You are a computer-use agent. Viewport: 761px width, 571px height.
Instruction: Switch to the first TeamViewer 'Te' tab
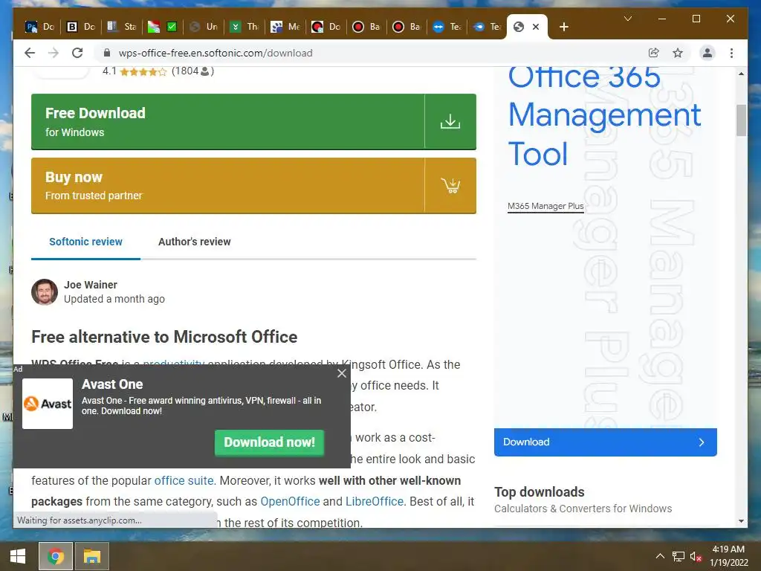point(447,27)
